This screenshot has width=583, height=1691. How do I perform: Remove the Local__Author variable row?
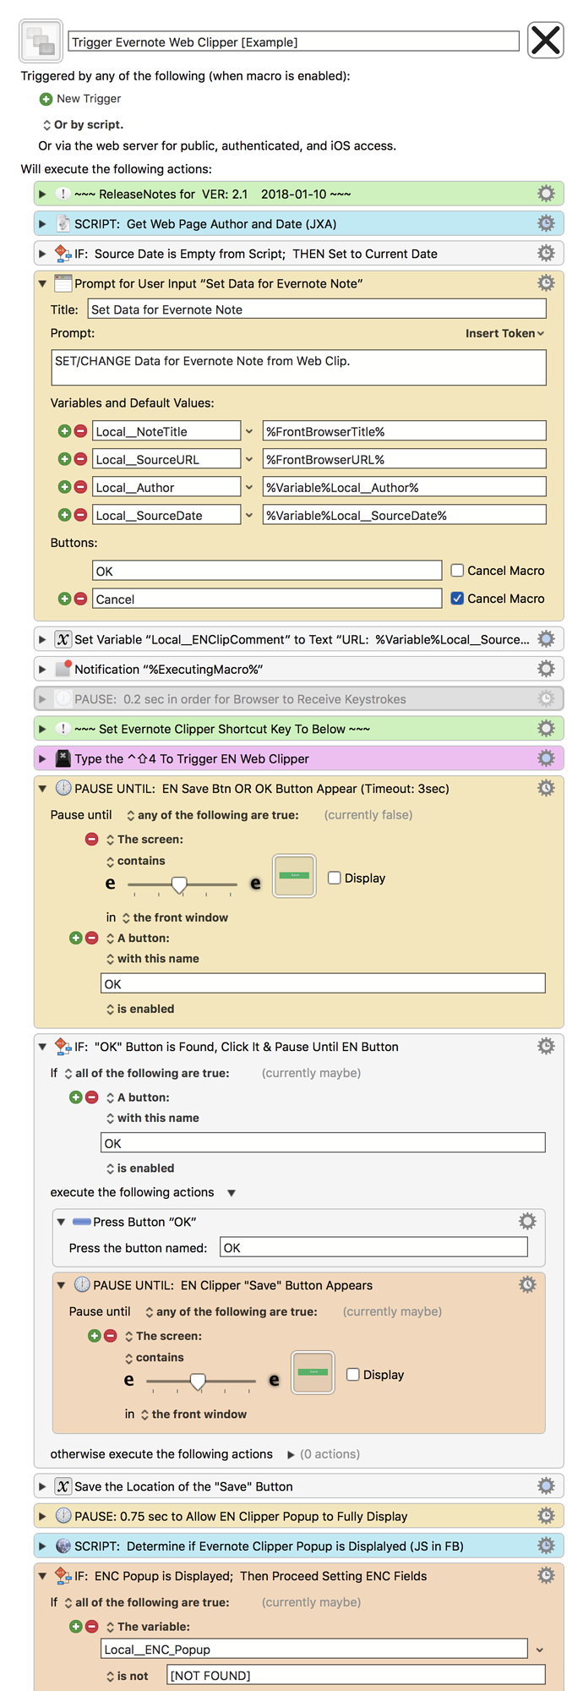point(80,487)
